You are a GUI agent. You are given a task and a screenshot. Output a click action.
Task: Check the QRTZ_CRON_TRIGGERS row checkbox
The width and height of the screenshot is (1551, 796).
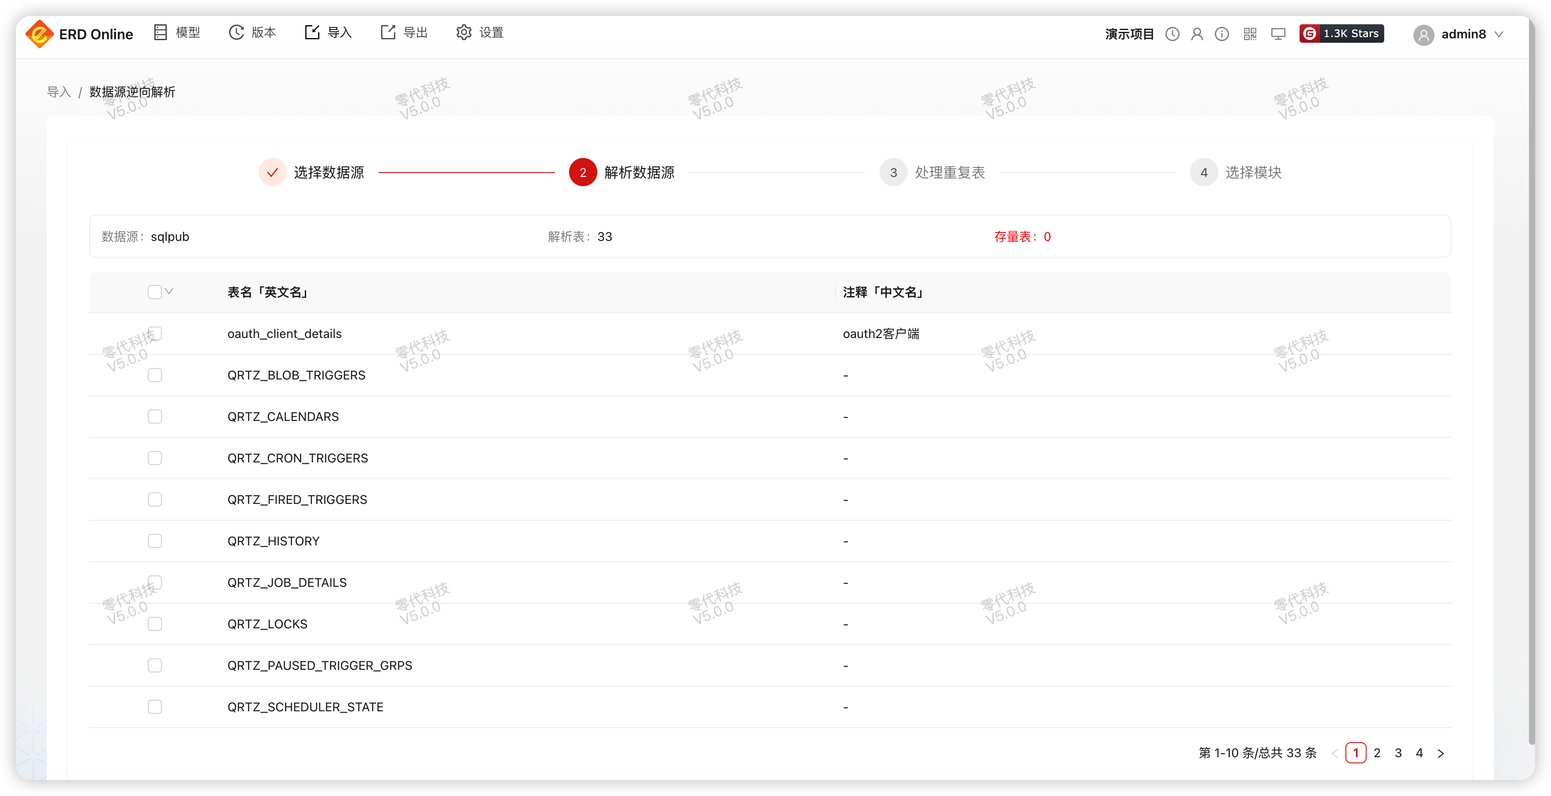(155, 458)
